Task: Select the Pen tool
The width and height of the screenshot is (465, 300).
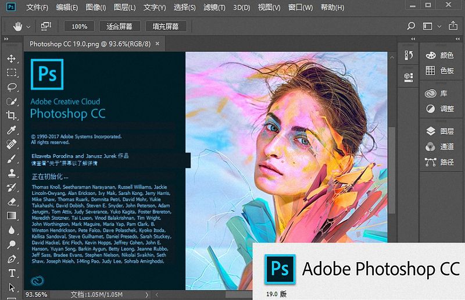Action: (x=12, y=259)
